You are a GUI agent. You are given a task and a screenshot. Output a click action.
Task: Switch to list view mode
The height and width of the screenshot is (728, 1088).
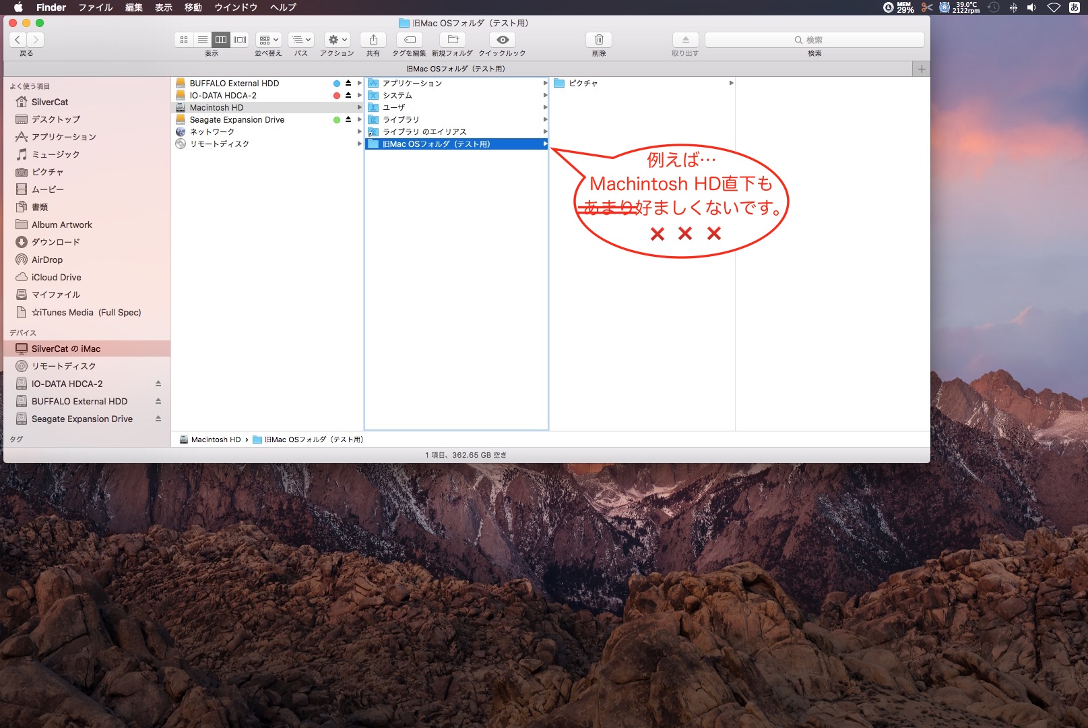(x=202, y=40)
